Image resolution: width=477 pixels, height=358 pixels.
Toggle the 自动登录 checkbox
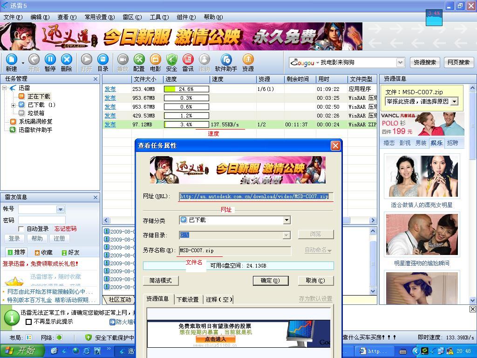21,229
